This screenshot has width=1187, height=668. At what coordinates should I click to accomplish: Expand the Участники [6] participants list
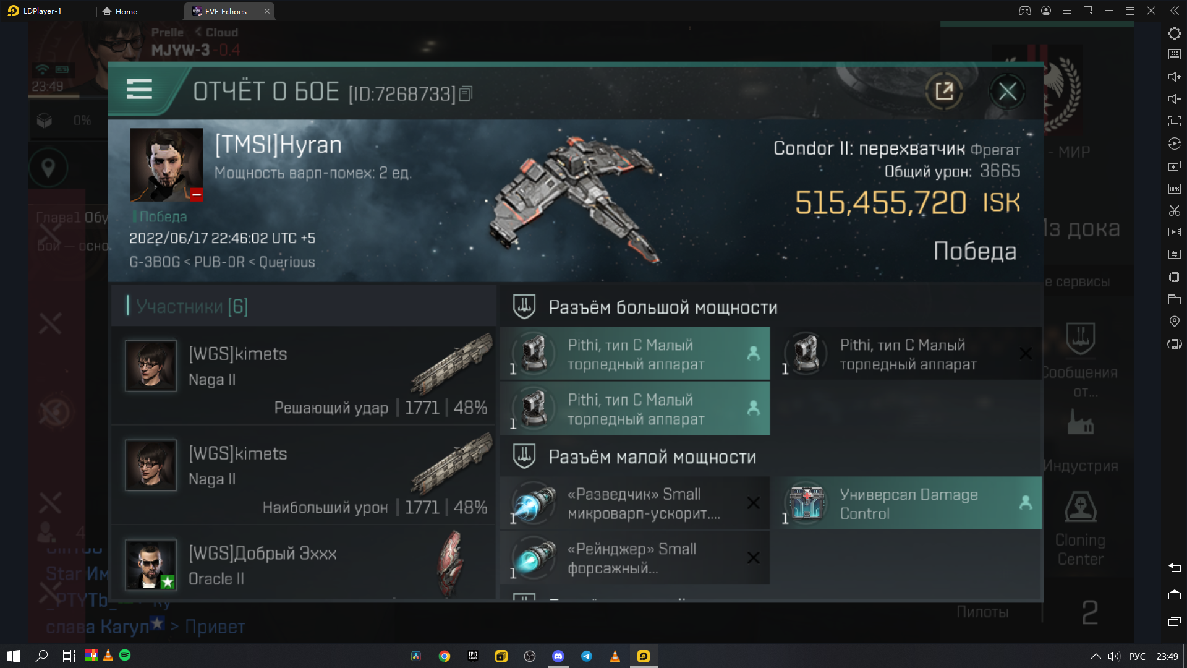click(x=191, y=305)
